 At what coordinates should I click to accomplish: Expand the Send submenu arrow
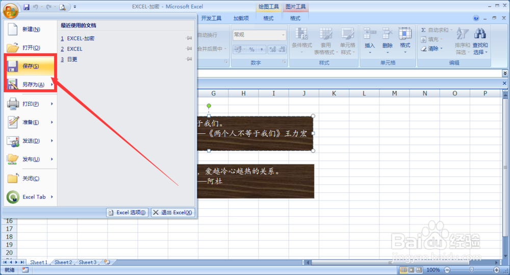coord(52,141)
